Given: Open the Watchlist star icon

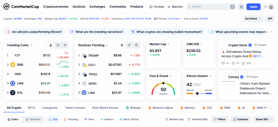Looking at the screenshot, I should click(x=169, y=7).
